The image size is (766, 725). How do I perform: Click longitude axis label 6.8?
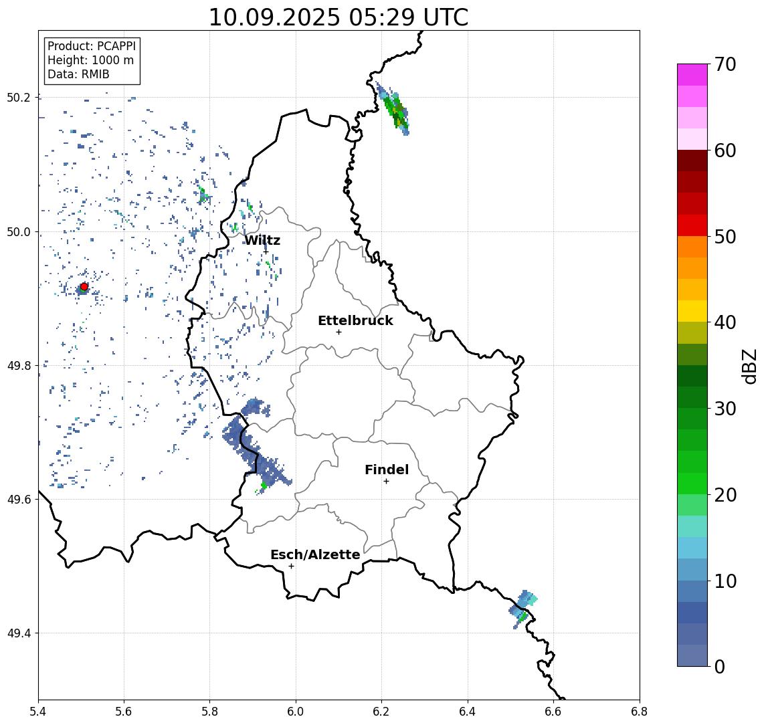point(639,712)
